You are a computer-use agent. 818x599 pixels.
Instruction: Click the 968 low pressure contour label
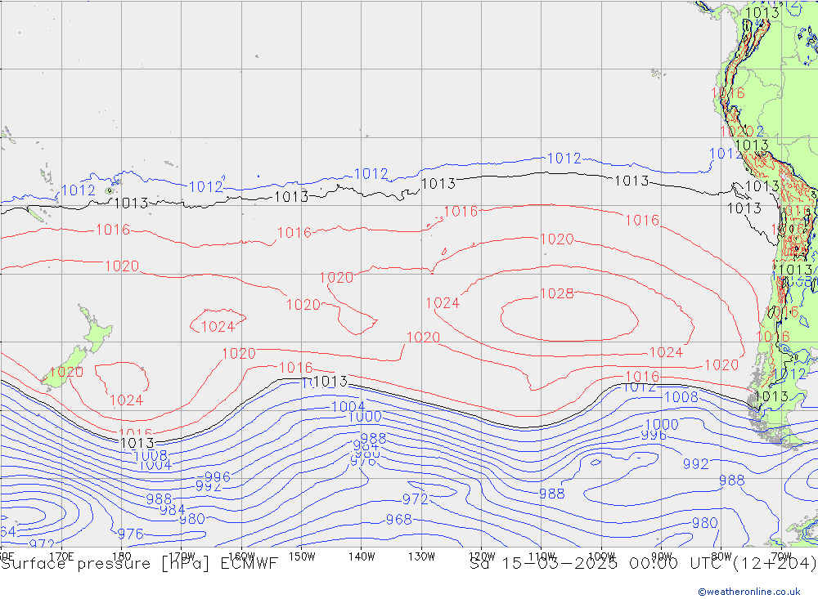[x=399, y=519]
